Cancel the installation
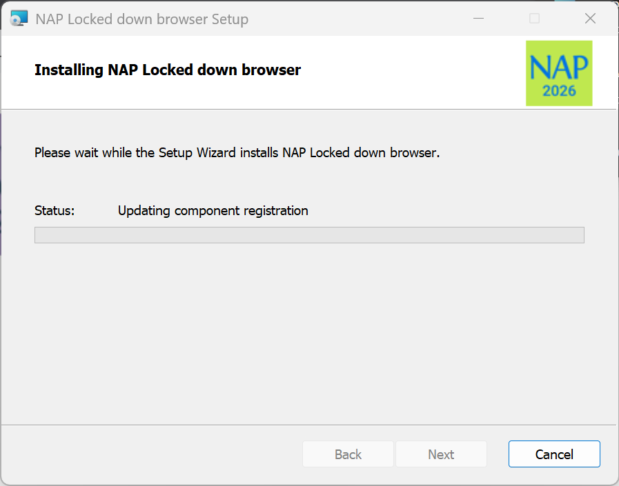The width and height of the screenshot is (619, 486). tap(554, 454)
